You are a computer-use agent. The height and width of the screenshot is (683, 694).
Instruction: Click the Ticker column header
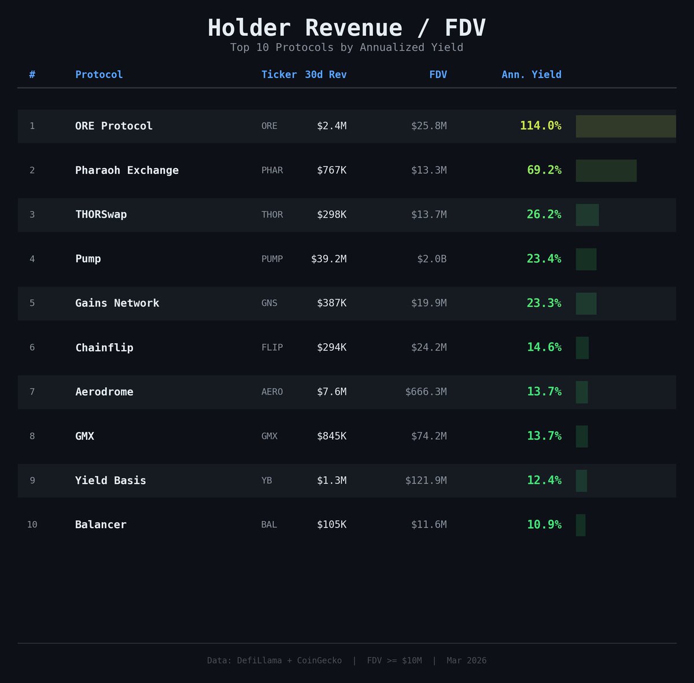pos(279,75)
